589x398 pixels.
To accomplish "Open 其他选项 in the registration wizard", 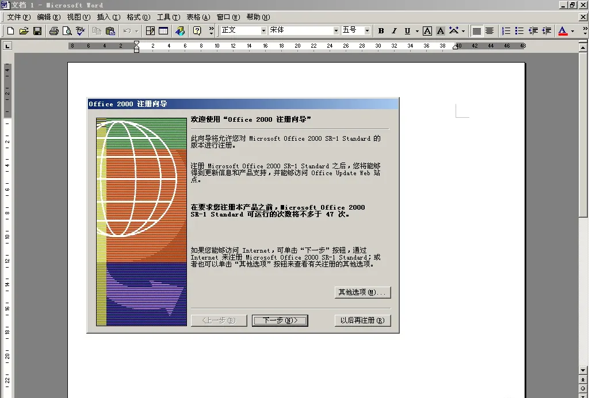I will pyautogui.click(x=362, y=292).
